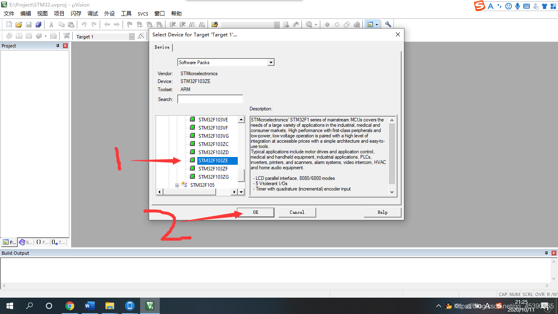Viewport: 558px width, 314px height.
Task: Click the LOAD download icon
Action: tap(66, 36)
